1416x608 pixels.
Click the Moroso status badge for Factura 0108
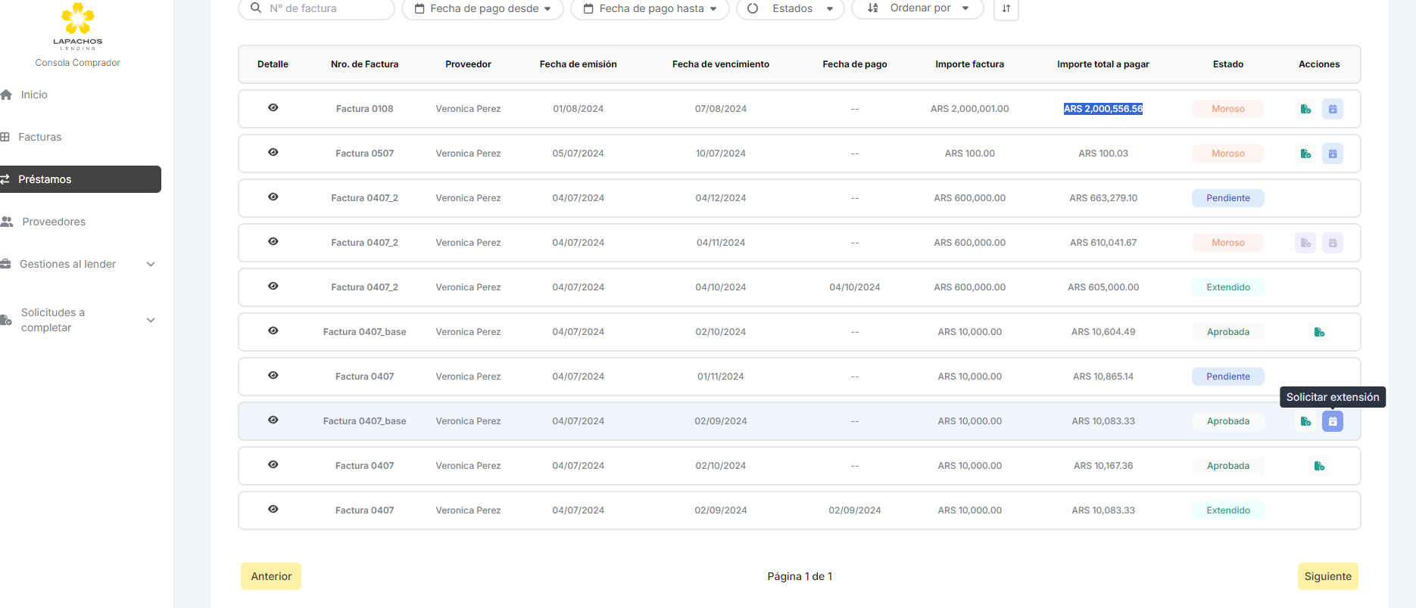tap(1227, 109)
